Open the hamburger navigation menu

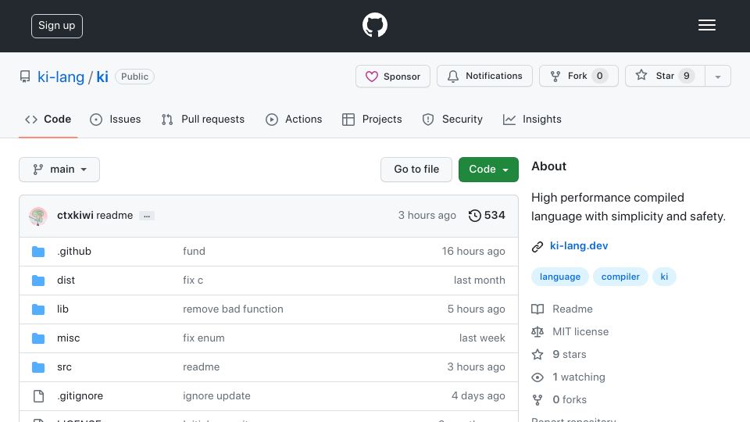[x=706, y=25]
